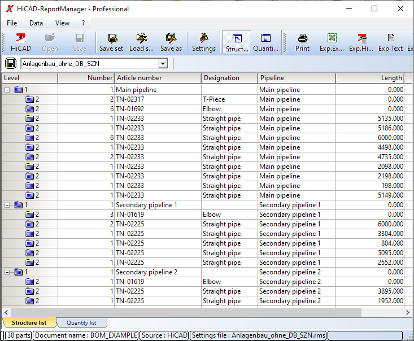Click folder icon of Main pipeline row

19,90
